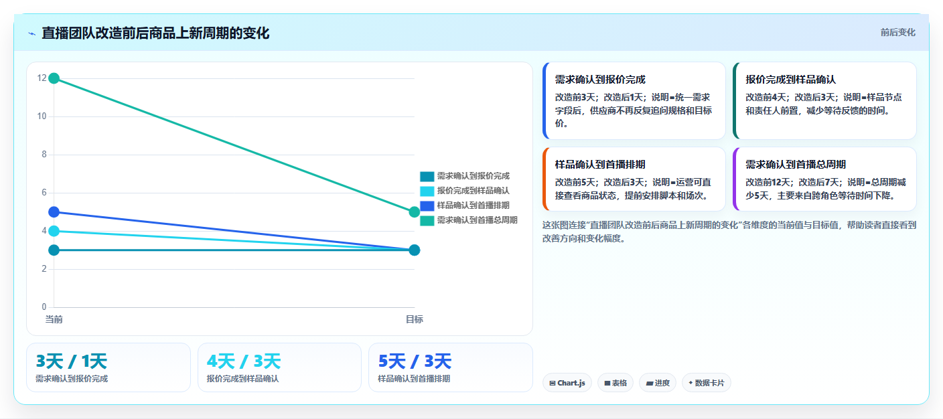Open the 5天 / 3天 stat card

[451, 367]
